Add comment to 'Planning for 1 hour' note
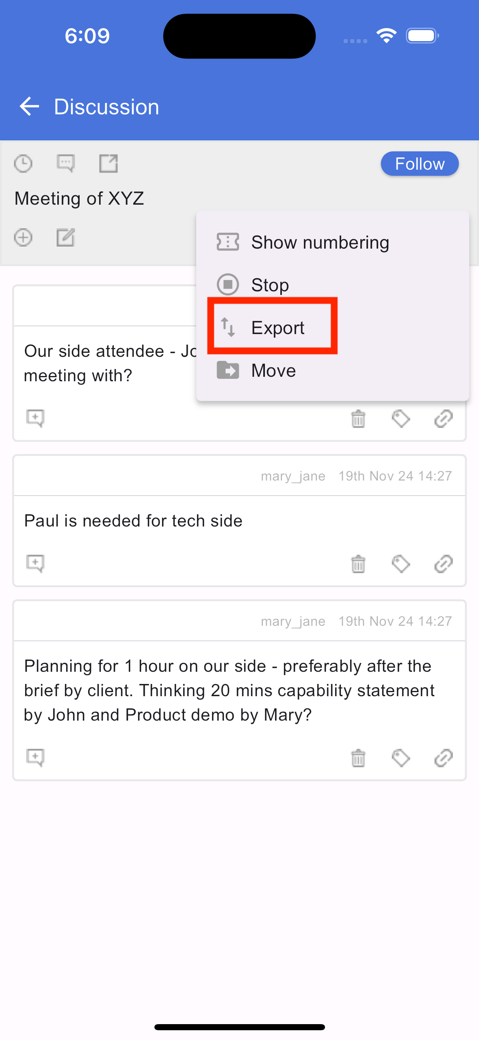The height and width of the screenshot is (1040, 479). pos(35,758)
